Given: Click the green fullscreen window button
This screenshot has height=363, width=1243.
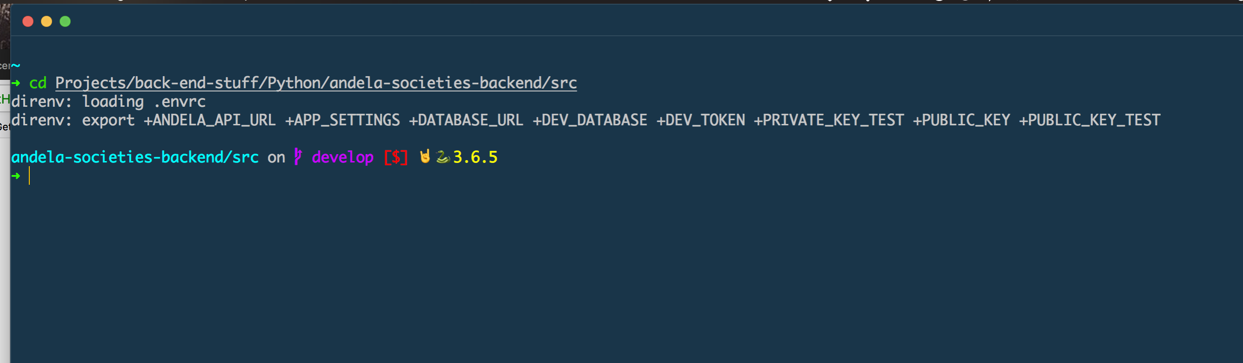Looking at the screenshot, I should (x=65, y=21).
